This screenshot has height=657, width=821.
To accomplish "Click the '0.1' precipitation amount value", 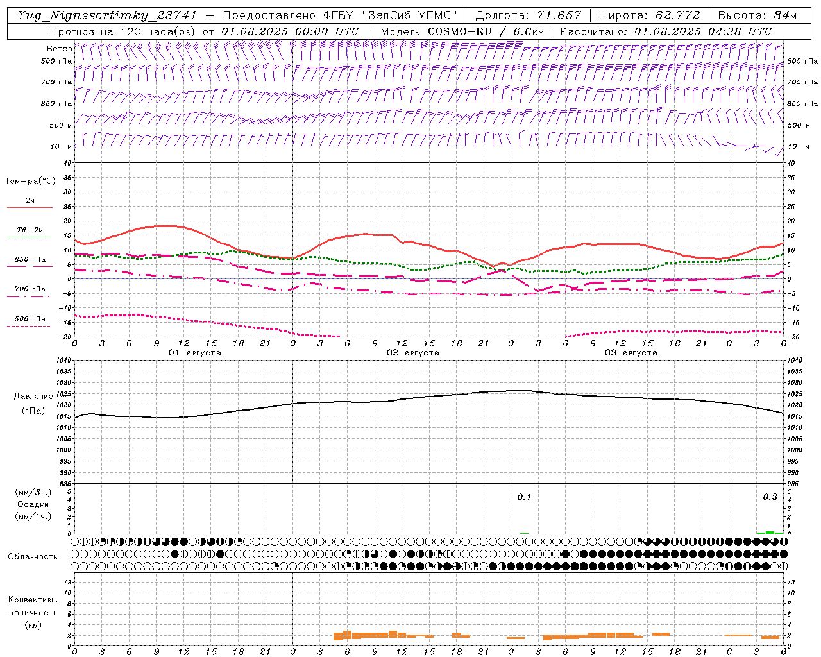I will (x=525, y=497).
